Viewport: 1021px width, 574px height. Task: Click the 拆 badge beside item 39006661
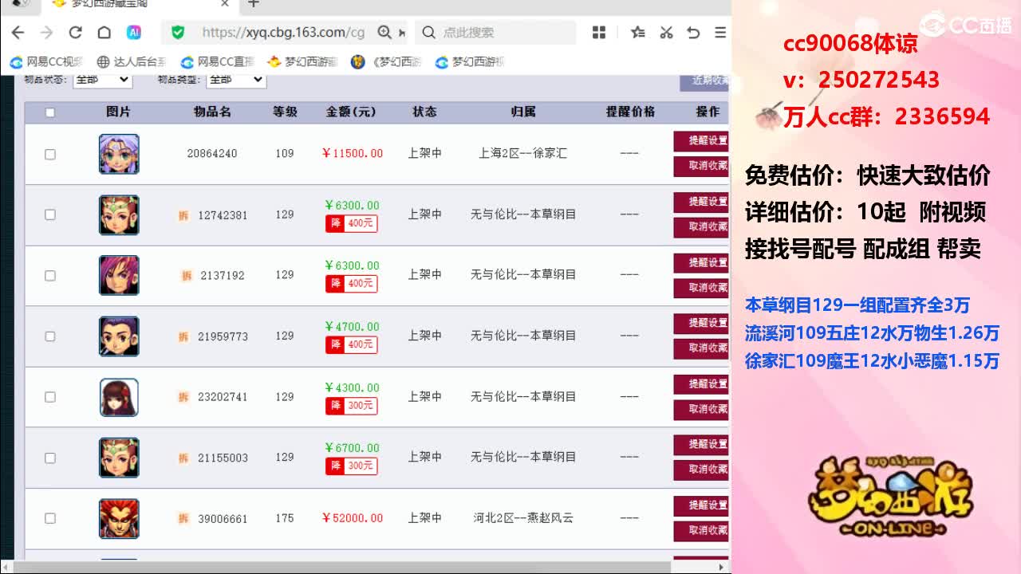point(183,518)
